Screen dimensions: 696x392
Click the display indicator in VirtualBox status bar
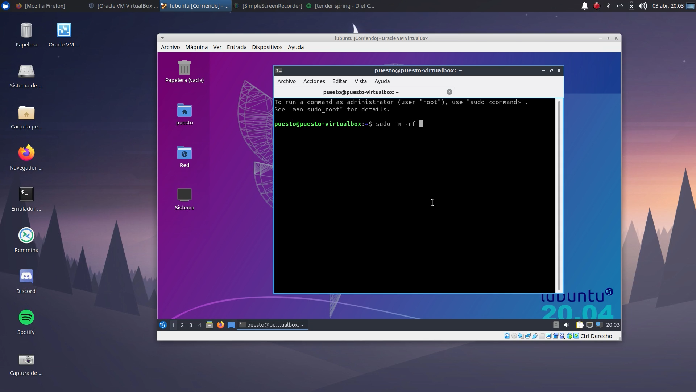(548, 336)
